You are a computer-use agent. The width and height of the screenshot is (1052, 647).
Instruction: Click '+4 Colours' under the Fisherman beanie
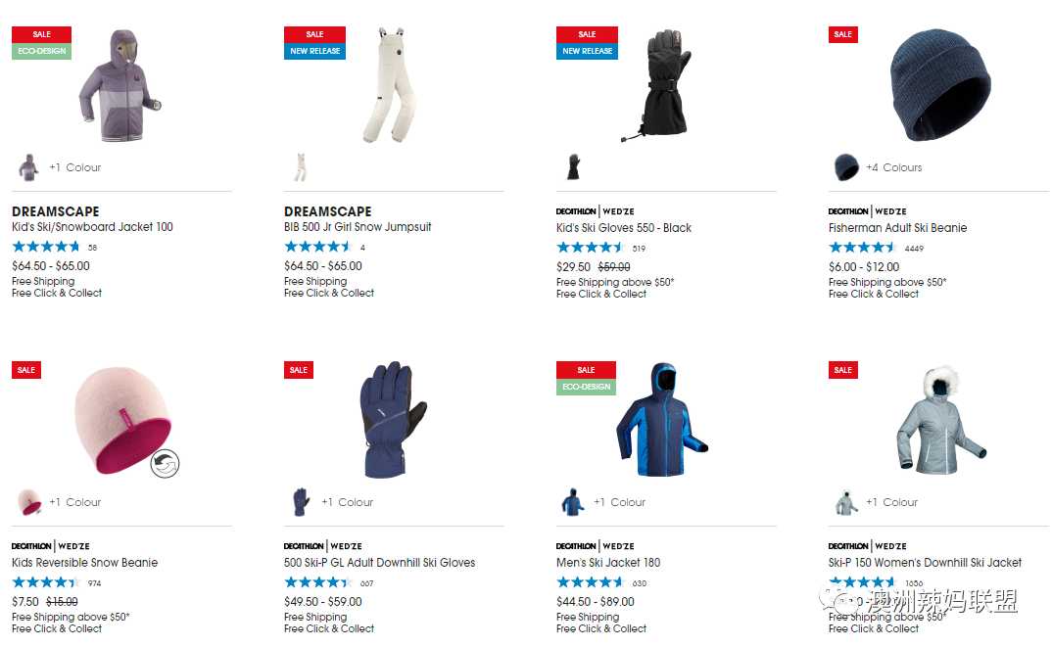coord(893,167)
